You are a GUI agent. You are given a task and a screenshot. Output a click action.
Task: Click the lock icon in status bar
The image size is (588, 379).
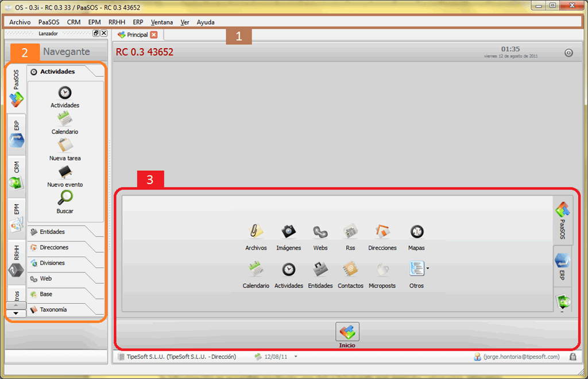(x=572, y=357)
